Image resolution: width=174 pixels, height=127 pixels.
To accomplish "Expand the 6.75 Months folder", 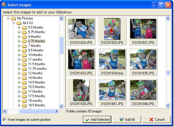I will pyautogui.click(x=19, y=41).
